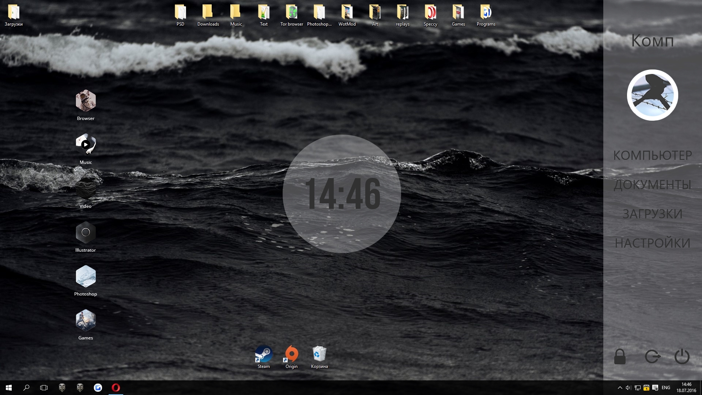
Task: Switch the ENG input language
Action: pos(666,388)
